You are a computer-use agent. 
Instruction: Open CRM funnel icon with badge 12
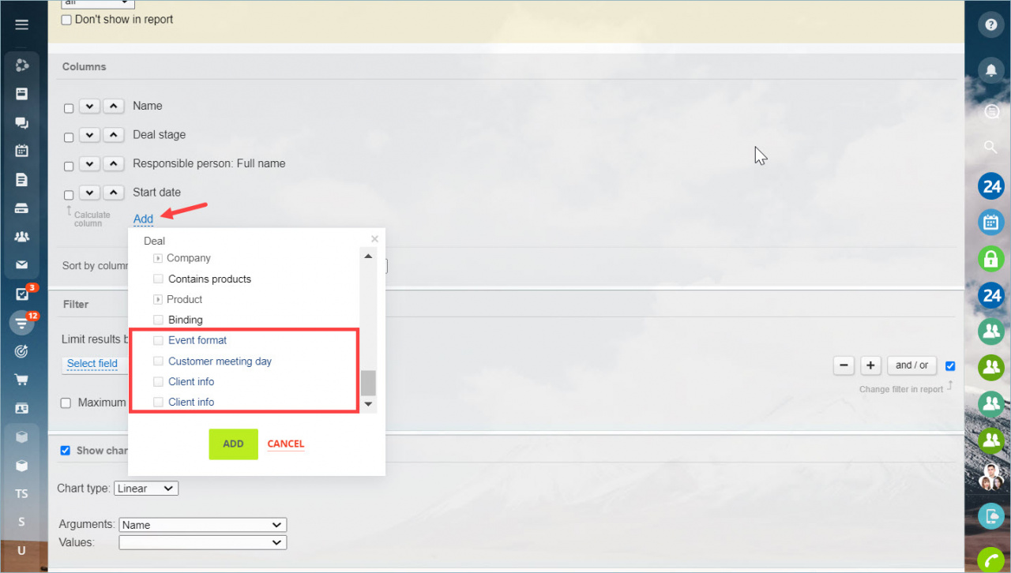pyautogui.click(x=21, y=322)
